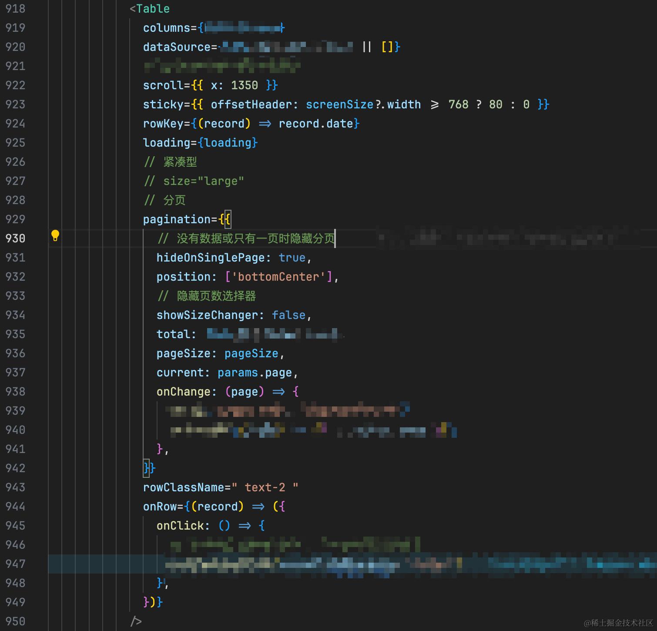Click screenSize?.width expression

coord(363,104)
